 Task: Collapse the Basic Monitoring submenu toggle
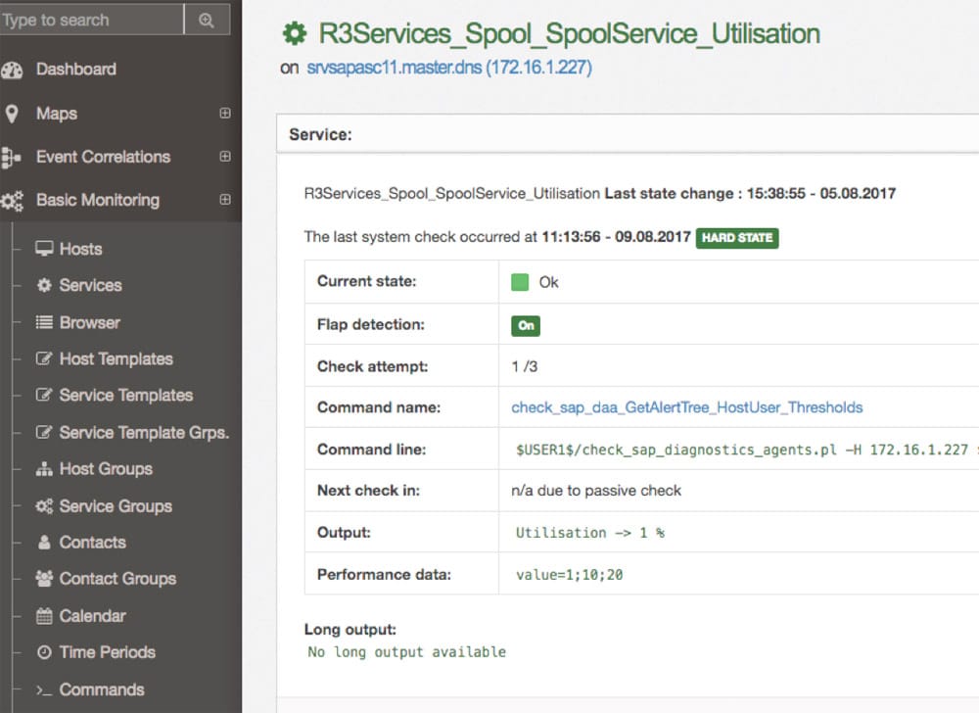(225, 199)
